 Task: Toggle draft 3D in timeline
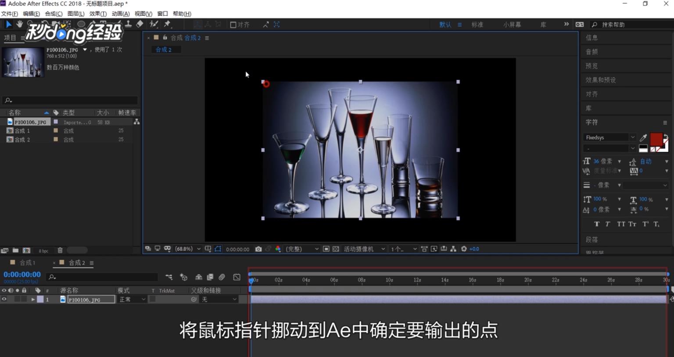[184, 277]
